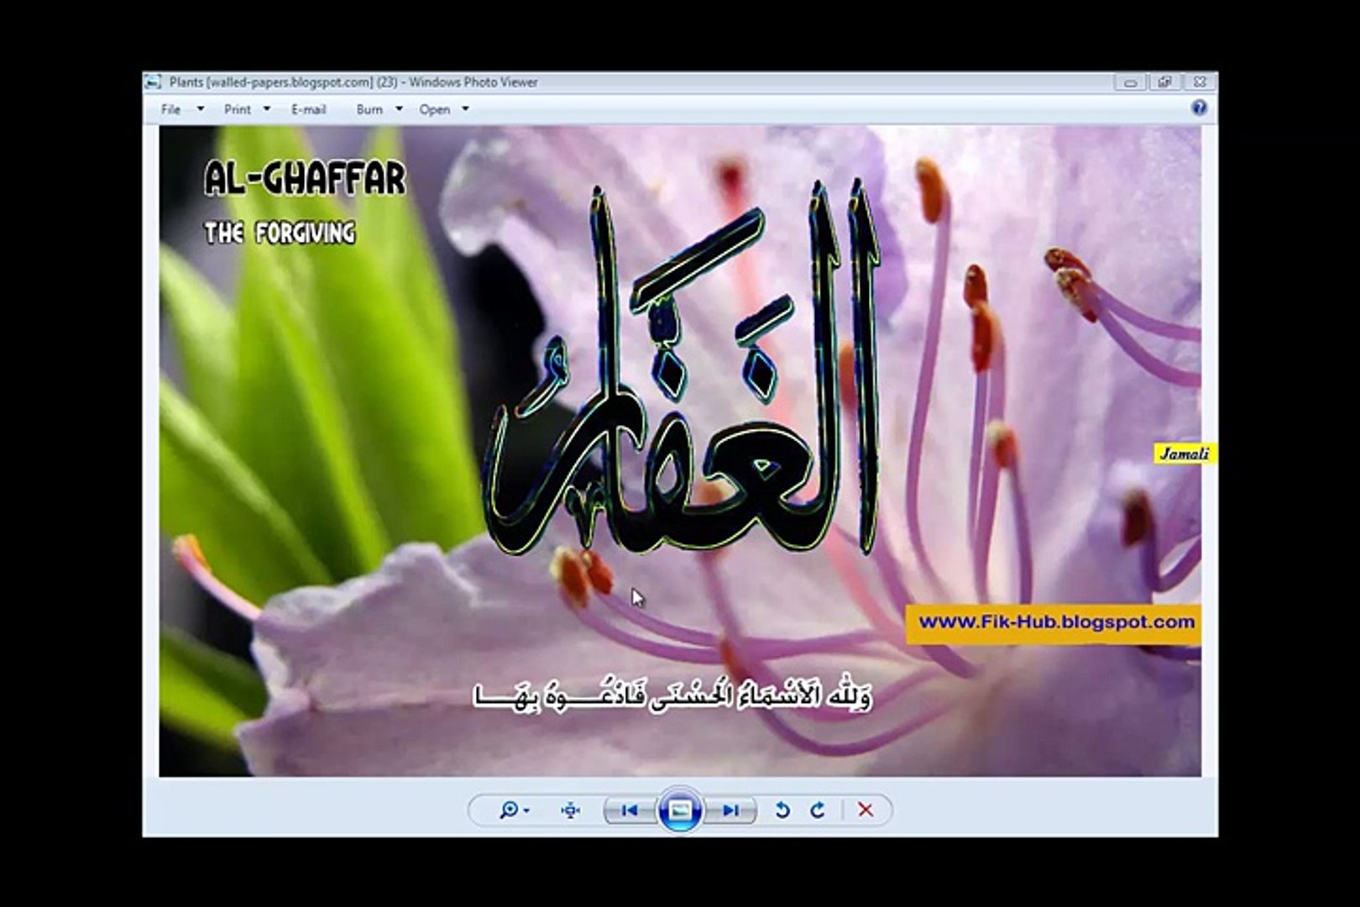Rotate image clockwise
Image resolution: width=1360 pixels, height=907 pixels.
[x=818, y=810]
